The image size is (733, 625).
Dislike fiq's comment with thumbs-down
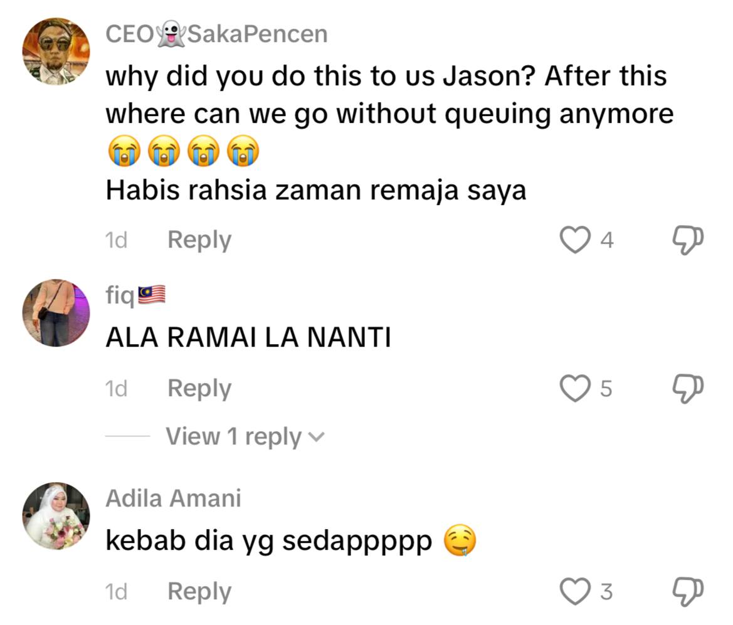pyautogui.click(x=687, y=389)
